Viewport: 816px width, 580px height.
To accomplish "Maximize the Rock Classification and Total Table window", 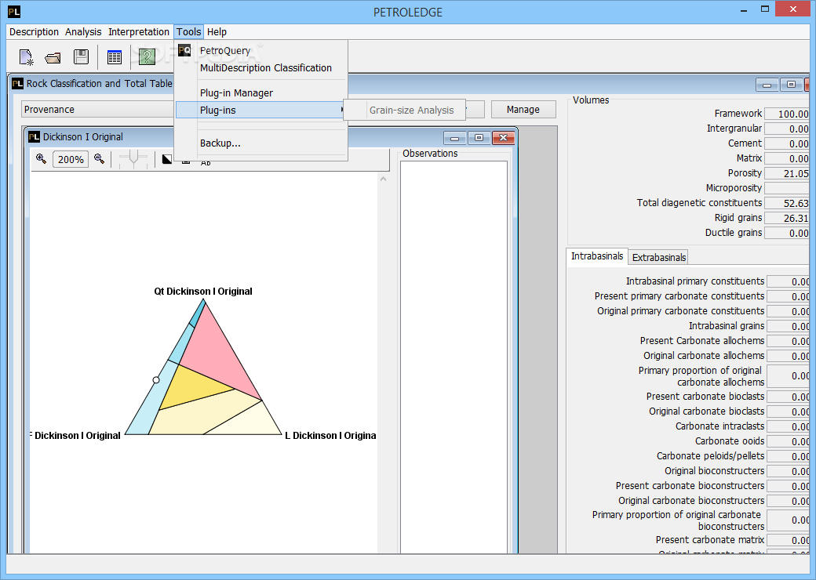I will tap(791, 85).
